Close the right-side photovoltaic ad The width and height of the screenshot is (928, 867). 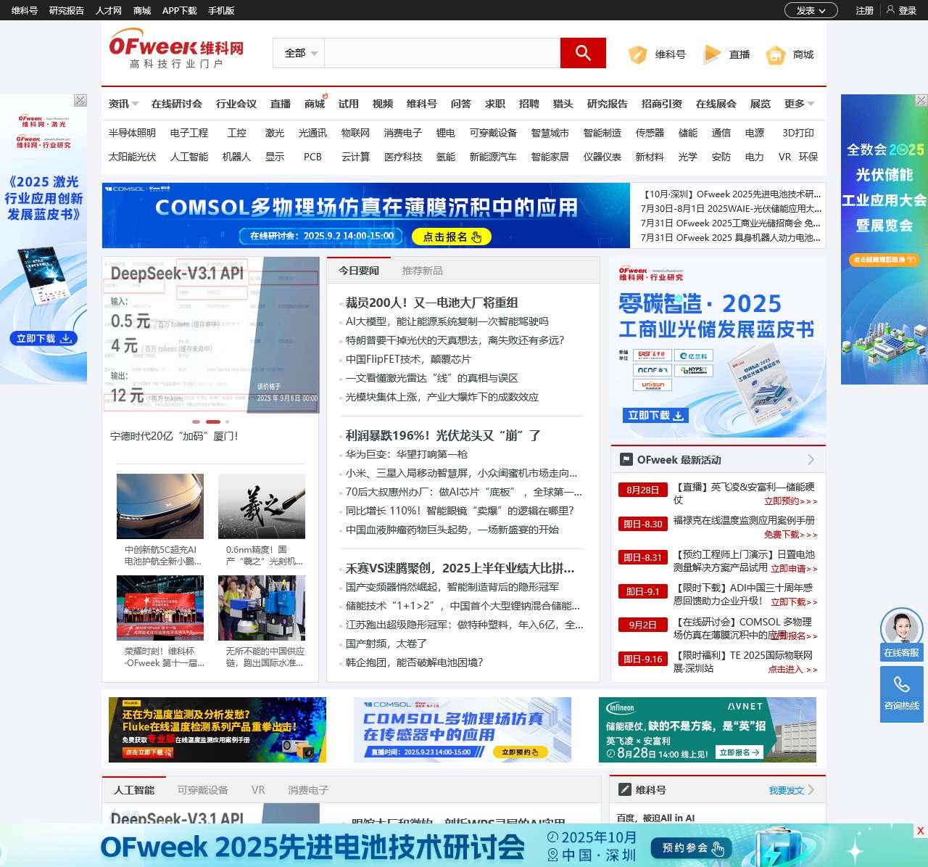(921, 100)
